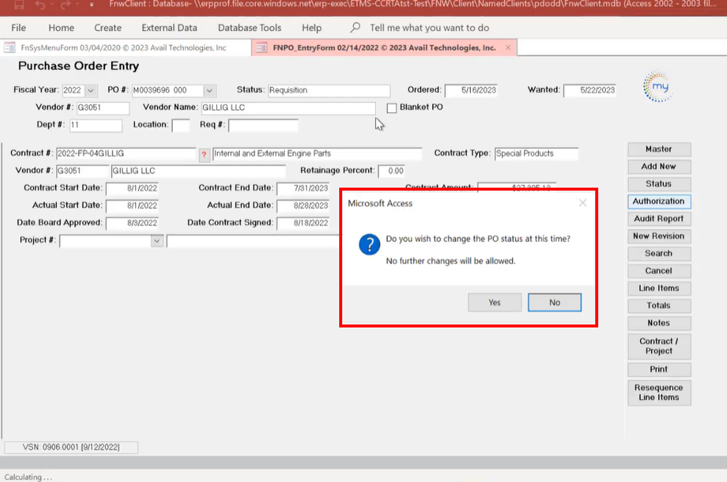Click the Line Items button
The image size is (727, 482).
[659, 288]
